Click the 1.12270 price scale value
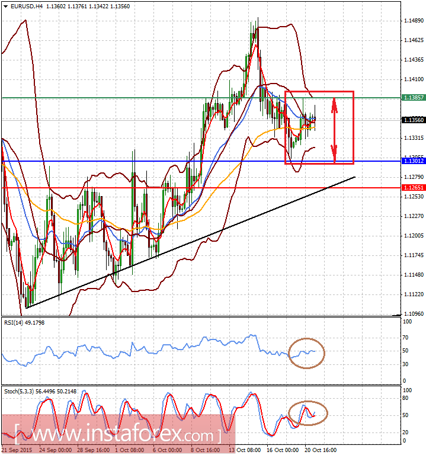This screenshot has width=426, height=455. tap(414, 216)
